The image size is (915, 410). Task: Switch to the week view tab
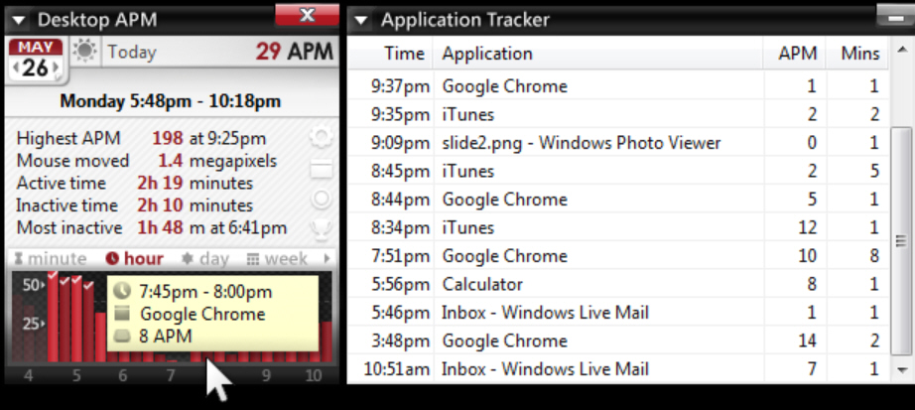click(x=277, y=258)
